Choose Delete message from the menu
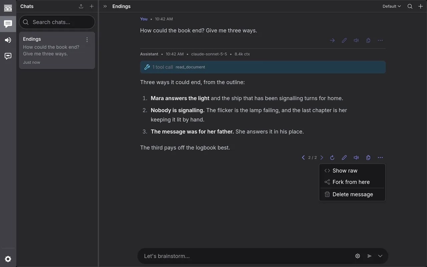The image size is (427, 267). (352, 194)
